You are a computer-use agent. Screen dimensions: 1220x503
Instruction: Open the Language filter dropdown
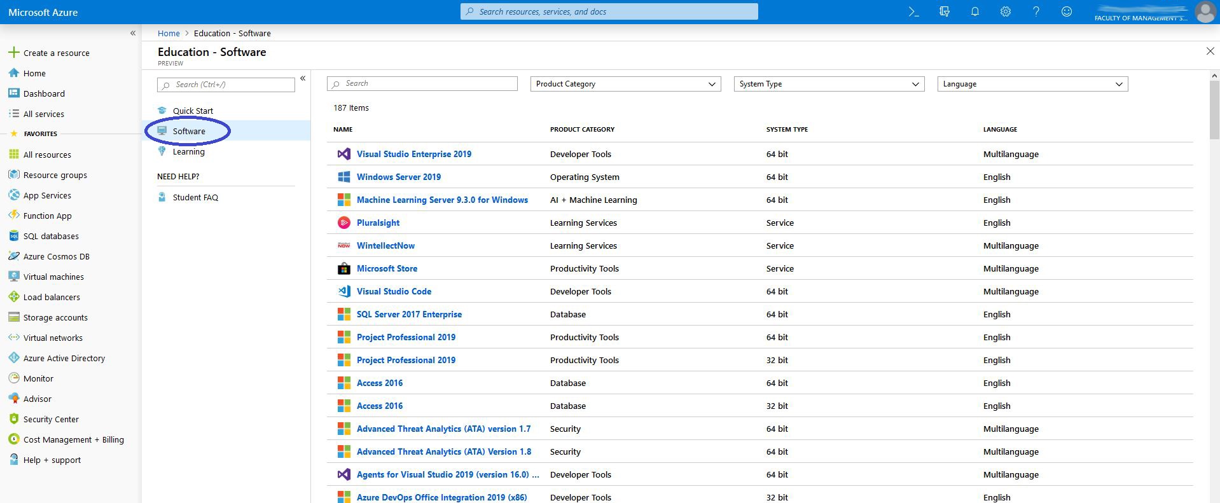(1032, 84)
